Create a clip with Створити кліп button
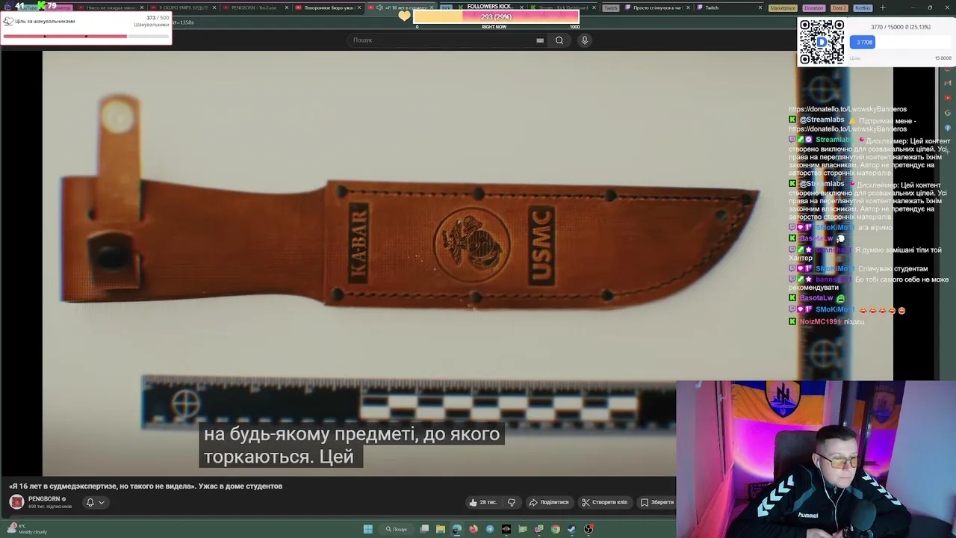Screen dimensions: 956x538 click(x=605, y=502)
